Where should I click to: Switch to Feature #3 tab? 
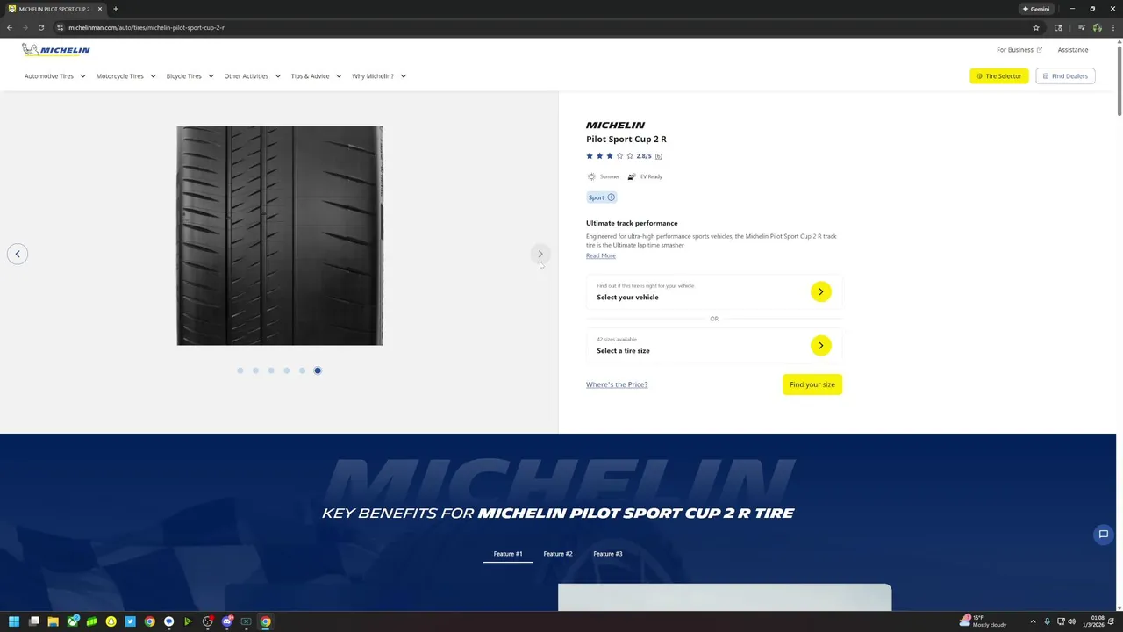point(608,554)
